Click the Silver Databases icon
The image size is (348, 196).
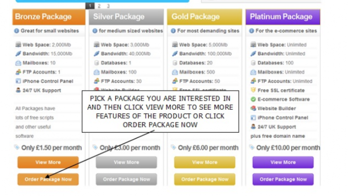pyautogui.click(x=97, y=63)
